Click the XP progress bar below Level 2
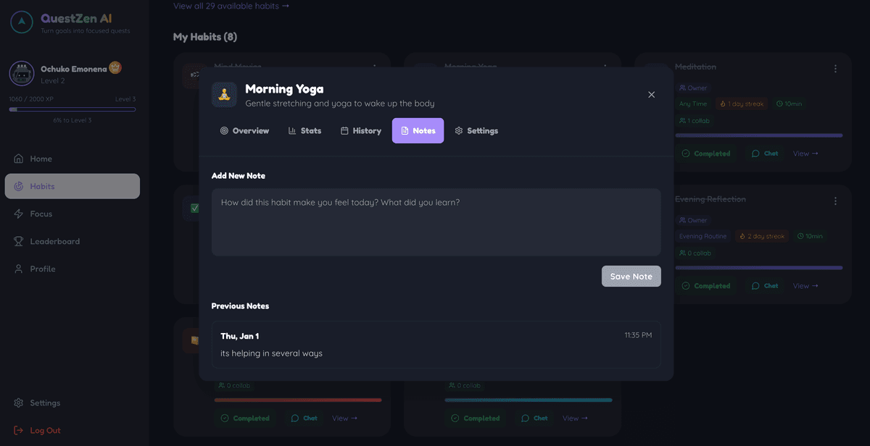 click(x=72, y=109)
